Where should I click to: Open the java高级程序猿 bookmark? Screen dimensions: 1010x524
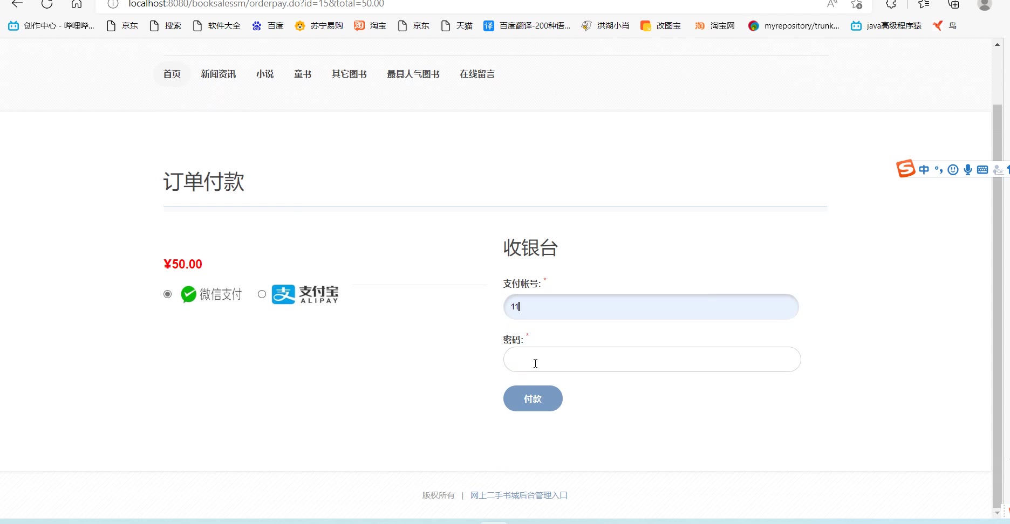[886, 26]
